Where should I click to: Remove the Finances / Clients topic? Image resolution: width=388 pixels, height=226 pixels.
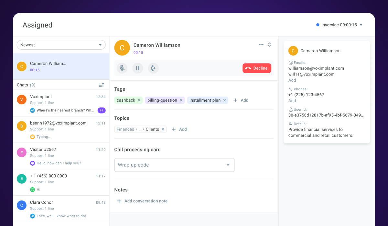tap(163, 129)
